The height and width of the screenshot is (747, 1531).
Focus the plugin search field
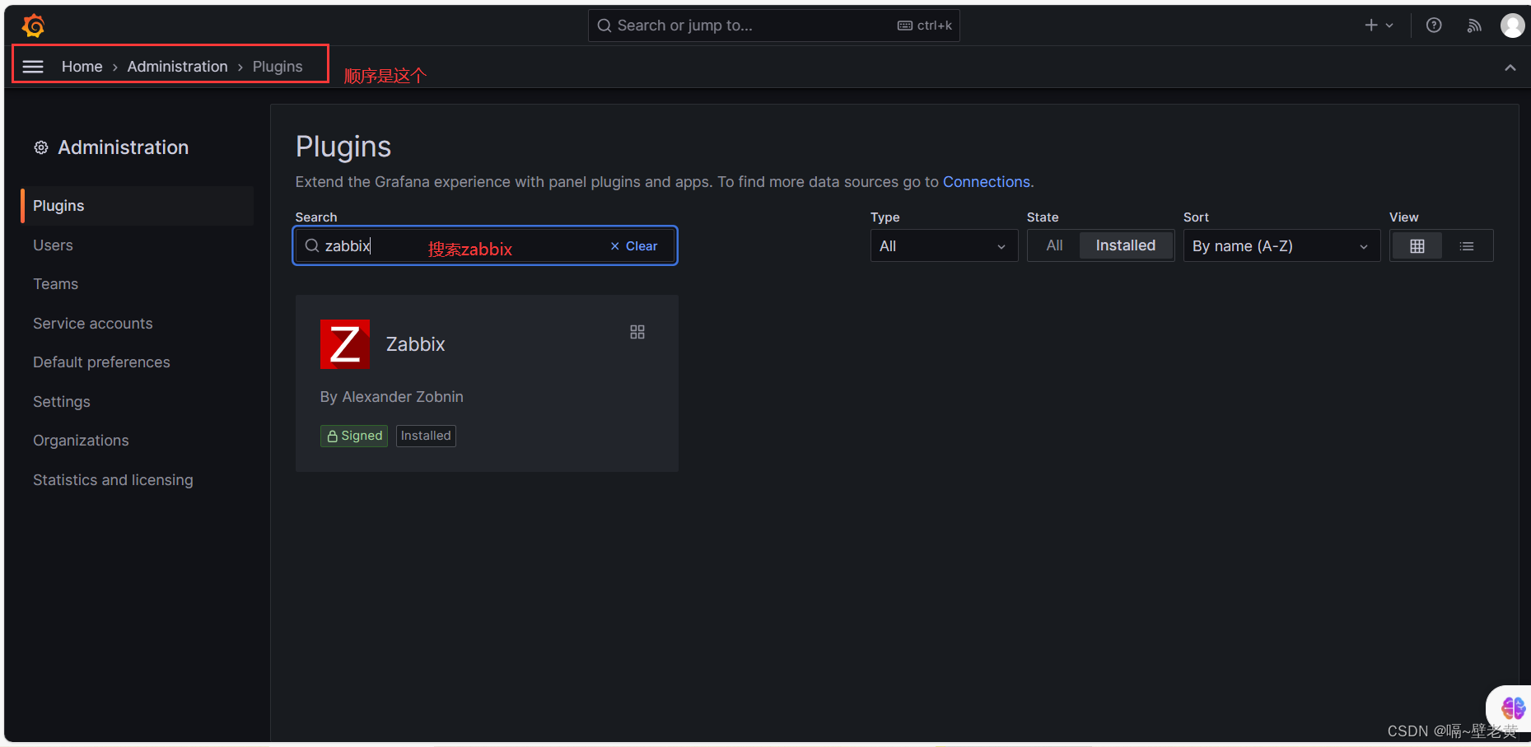(x=485, y=245)
